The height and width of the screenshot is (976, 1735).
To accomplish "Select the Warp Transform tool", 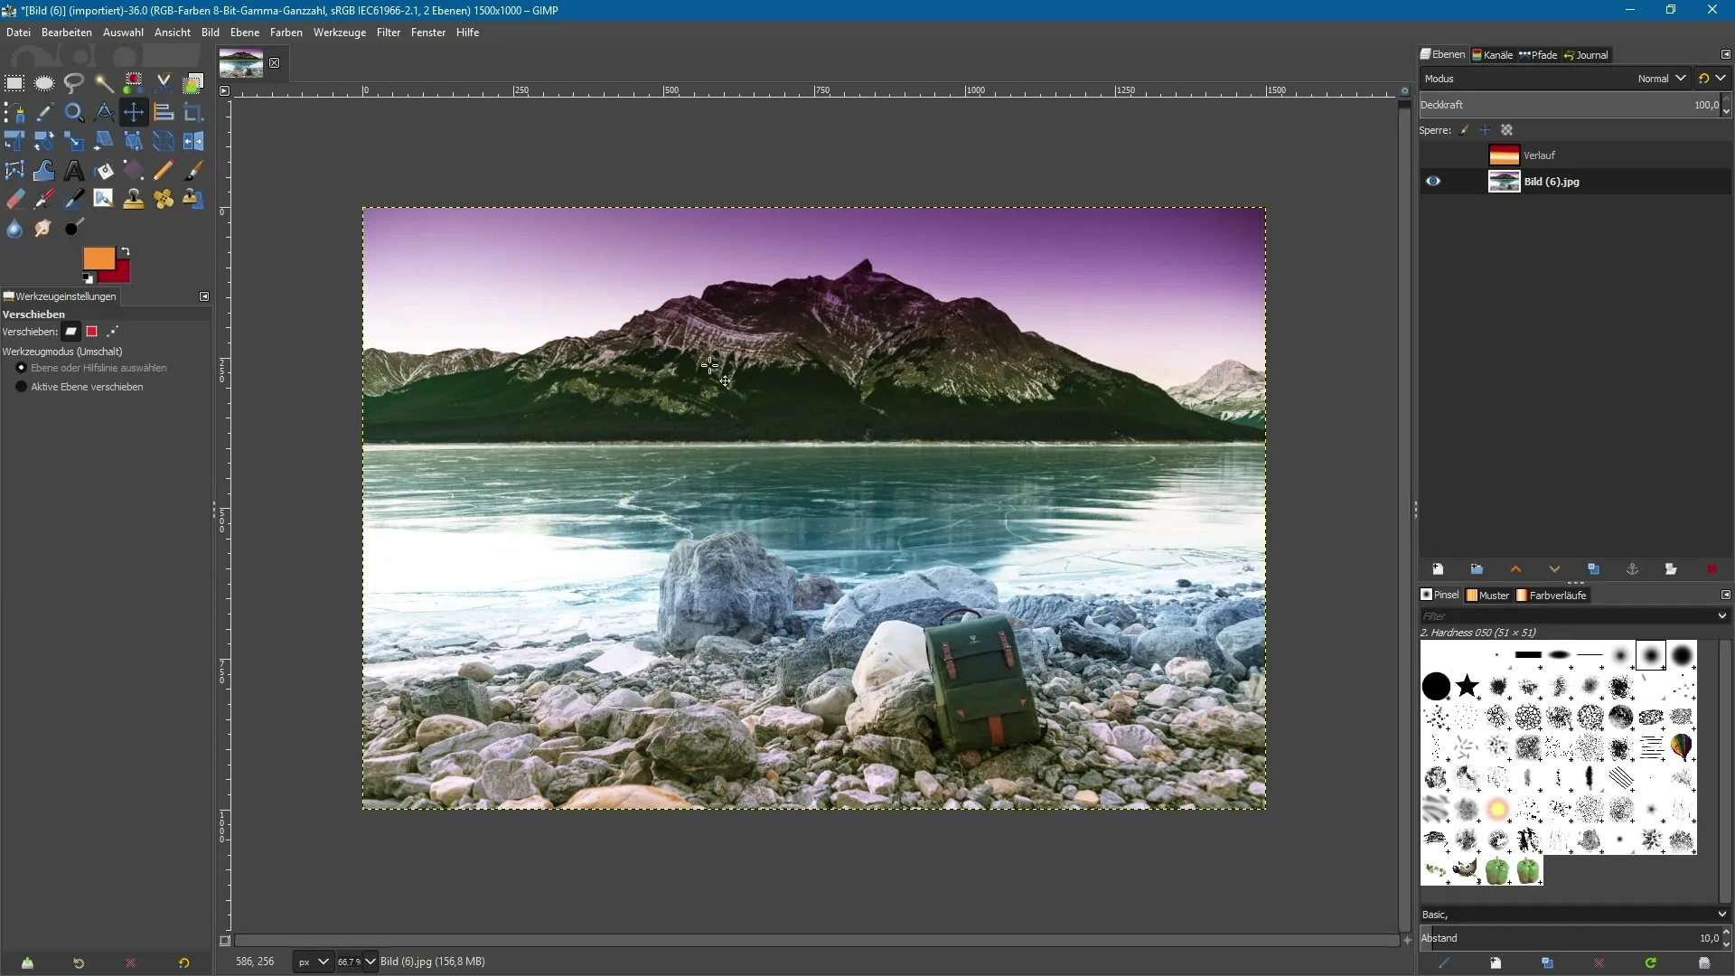I will [x=44, y=171].
